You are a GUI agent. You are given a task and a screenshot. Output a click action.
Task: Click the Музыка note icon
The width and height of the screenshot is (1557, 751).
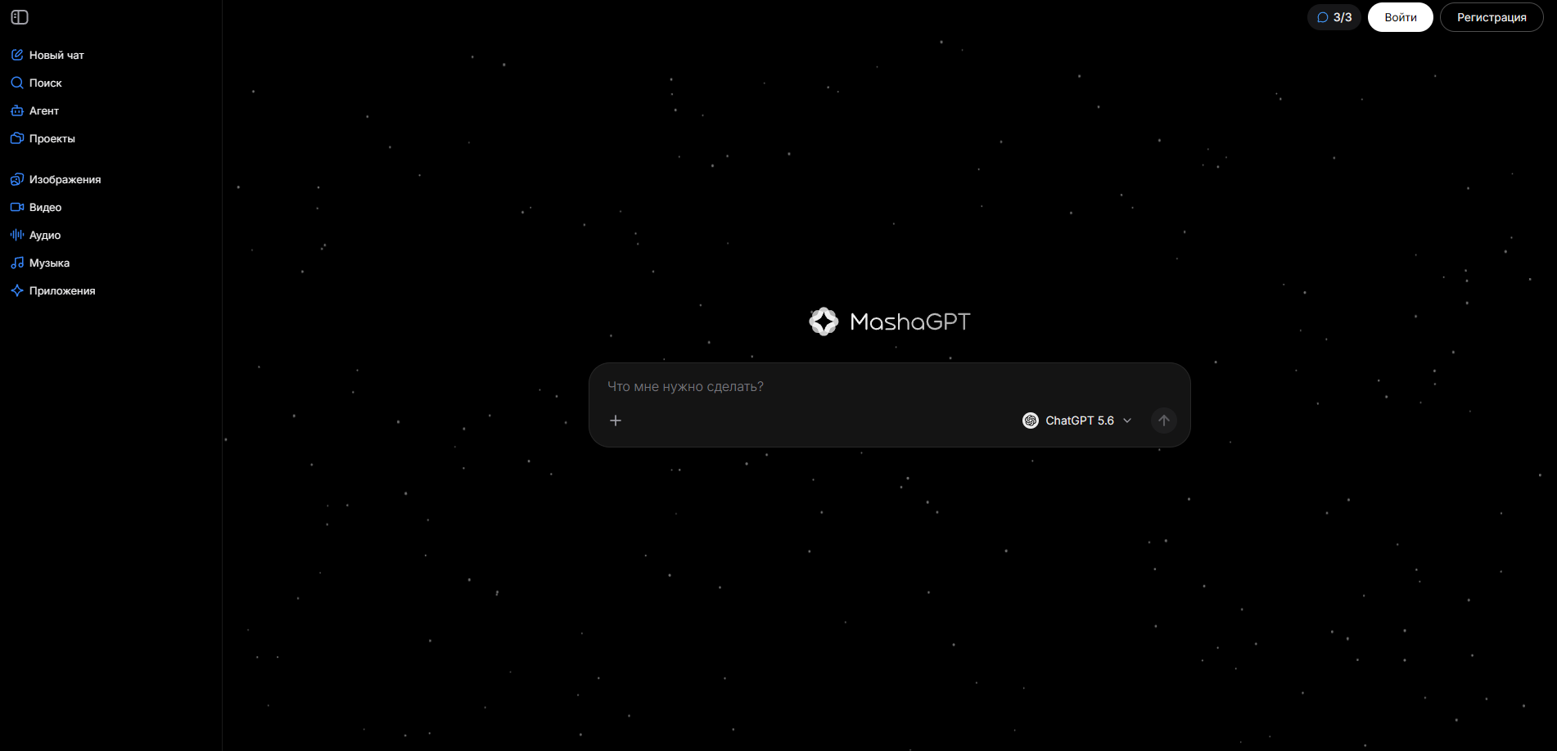pyautogui.click(x=17, y=263)
